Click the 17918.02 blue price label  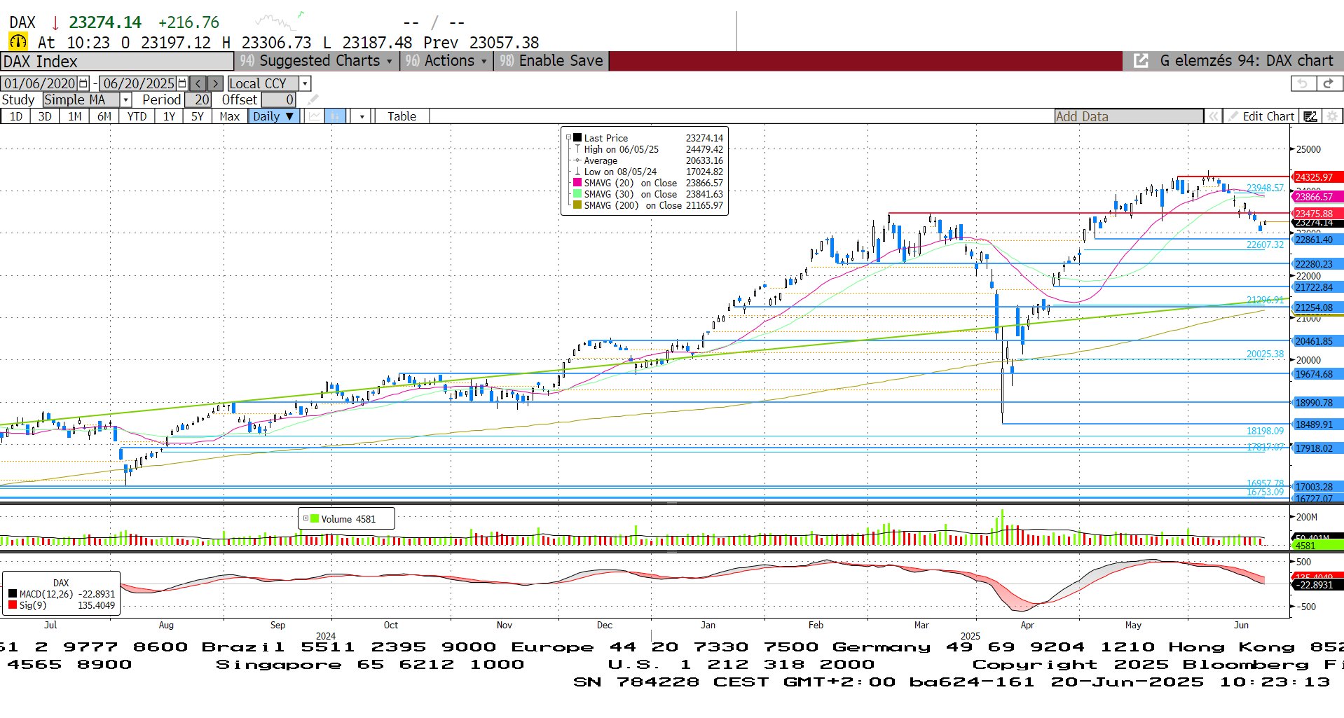coord(1317,448)
